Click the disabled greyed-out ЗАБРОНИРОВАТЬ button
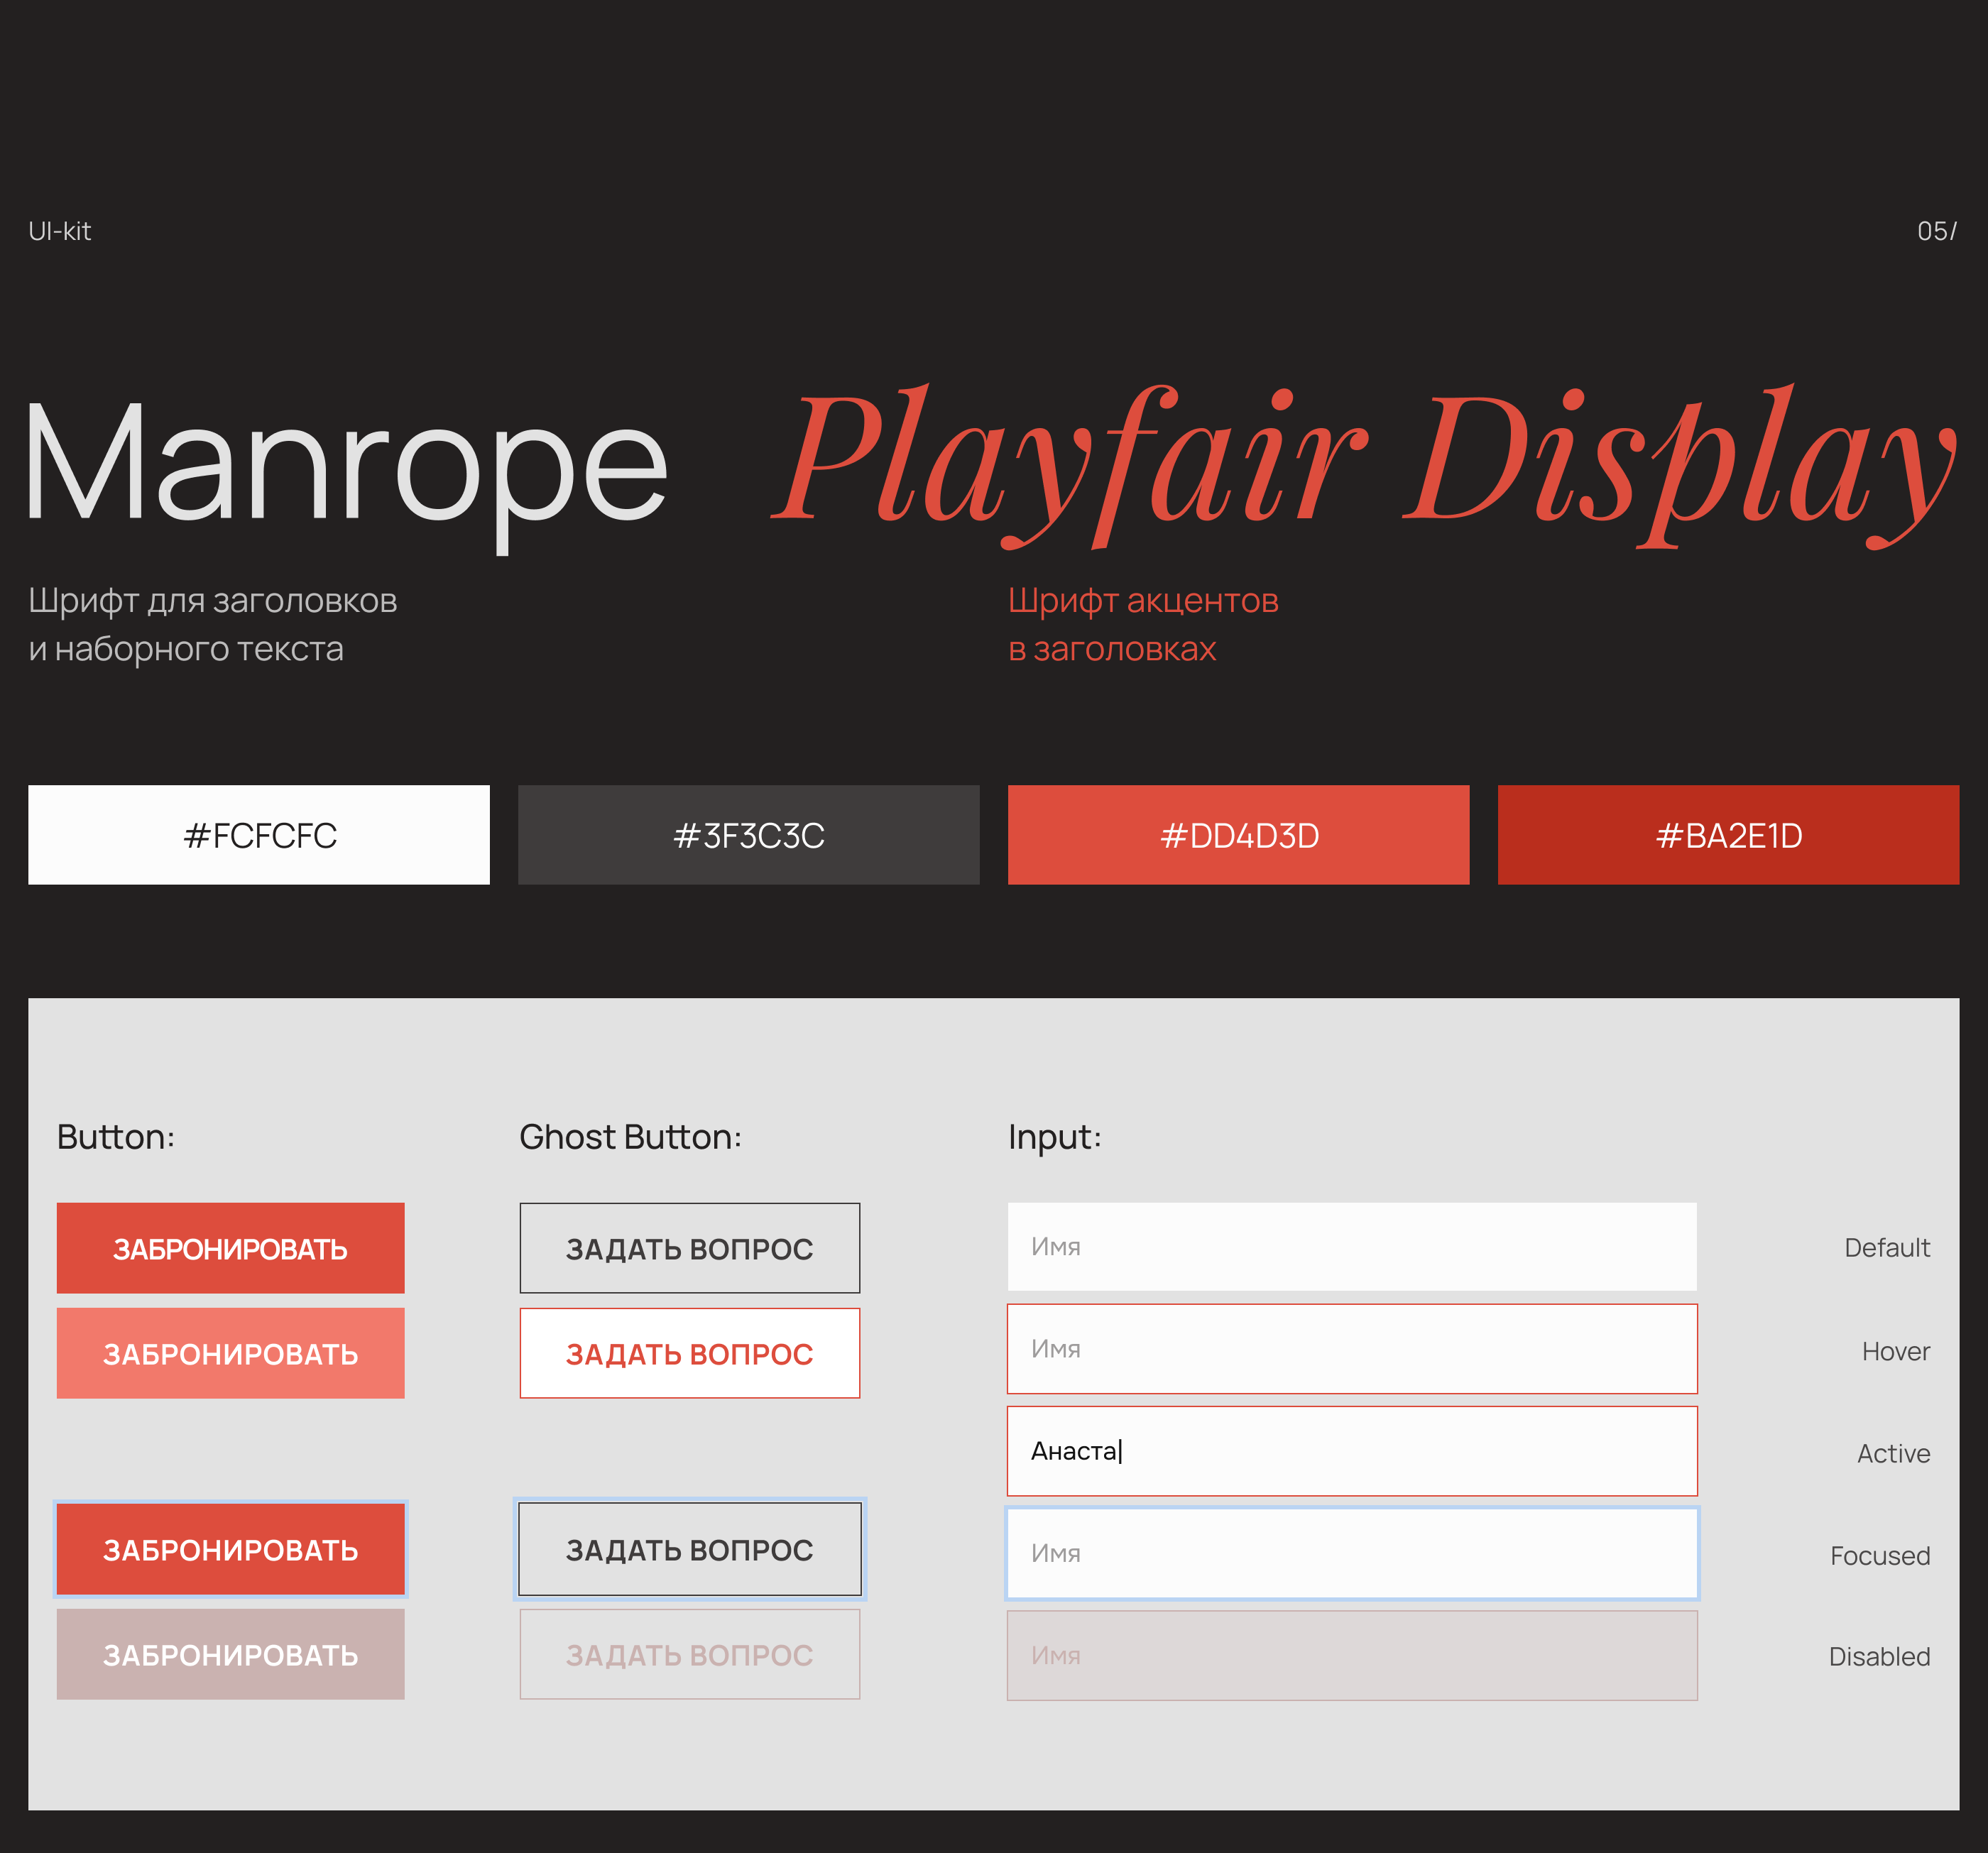The width and height of the screenshot is (1988, 1853). pyautogui.click(x=230, y=1654)
